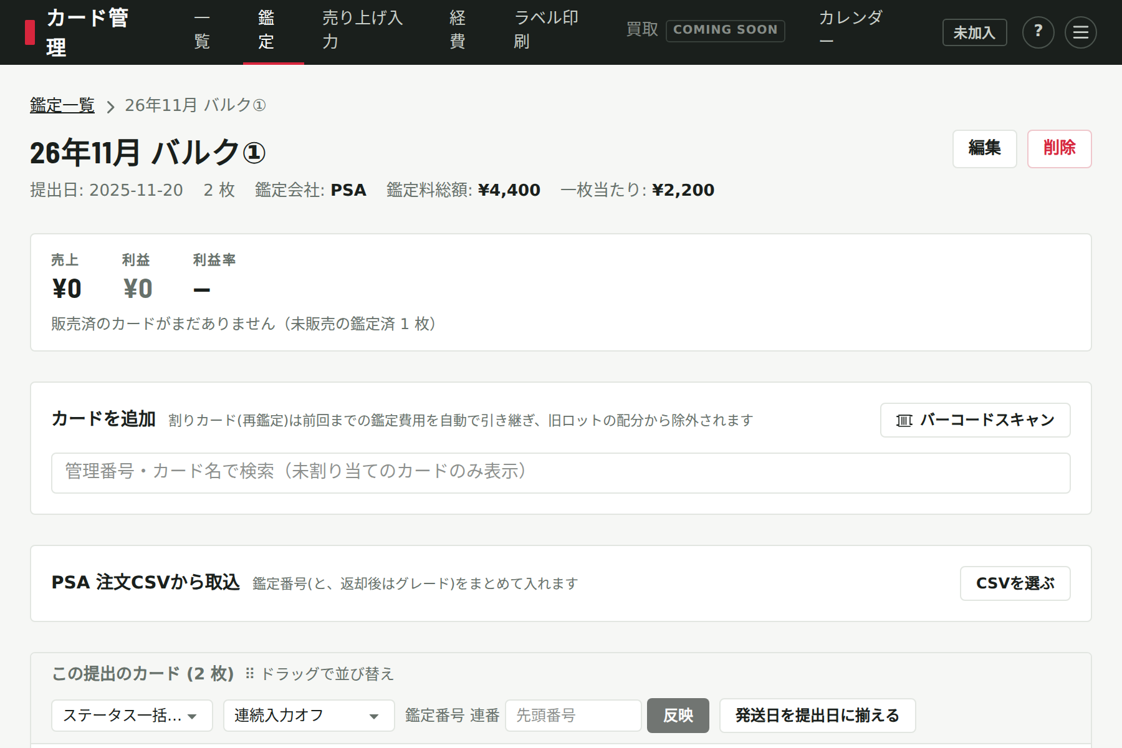Click the カードを追加 heading
The width and height of the screenshot is (1122, 748).
tap(103, 419)
